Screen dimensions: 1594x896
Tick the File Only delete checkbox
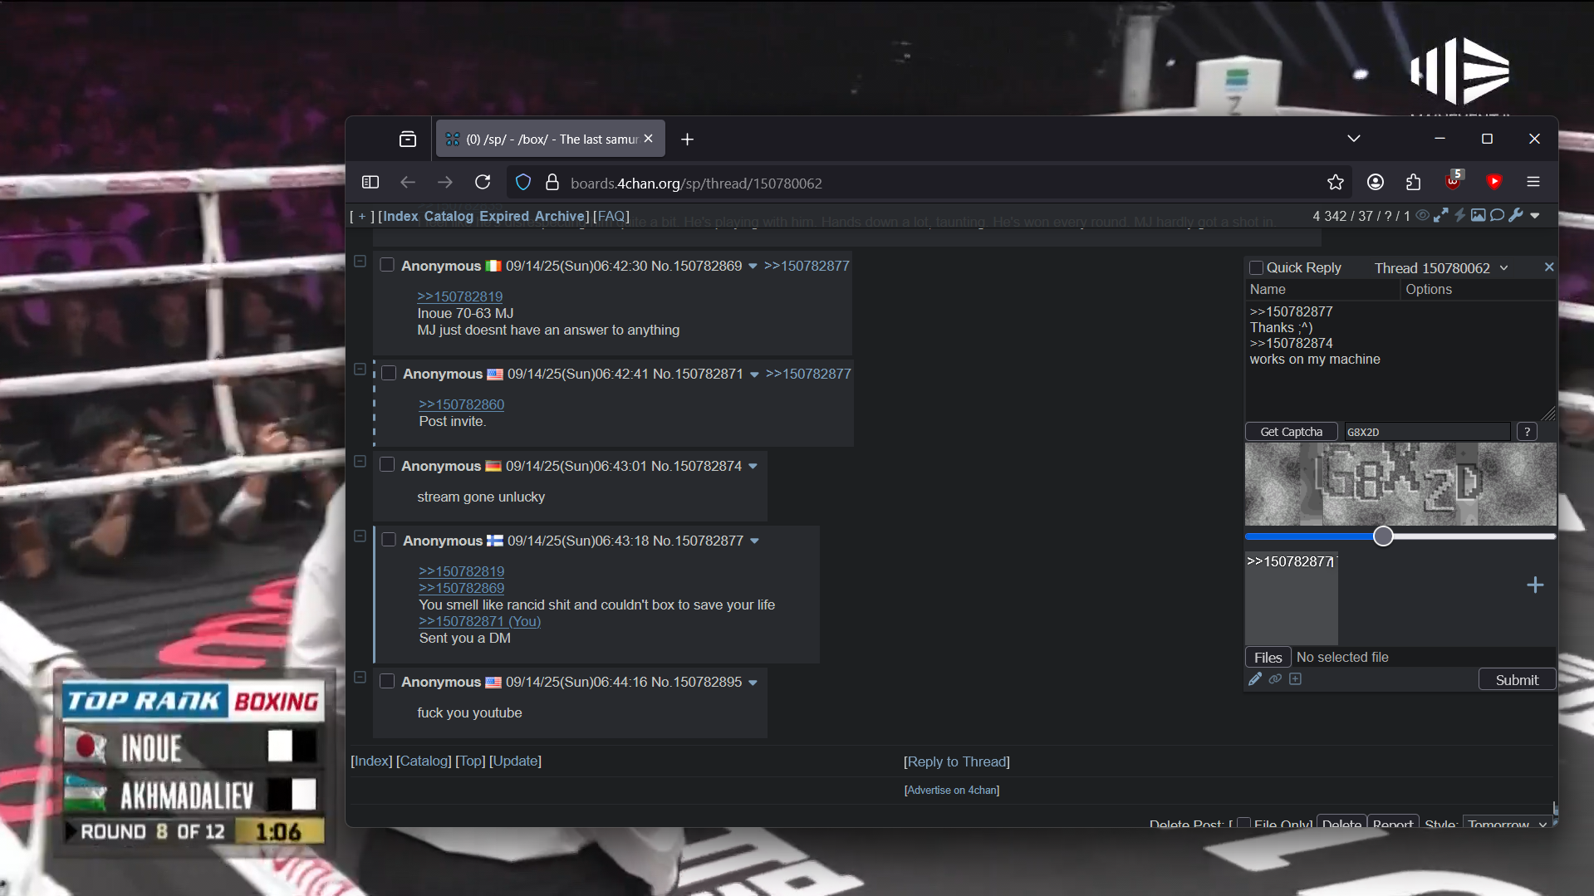1243,824
